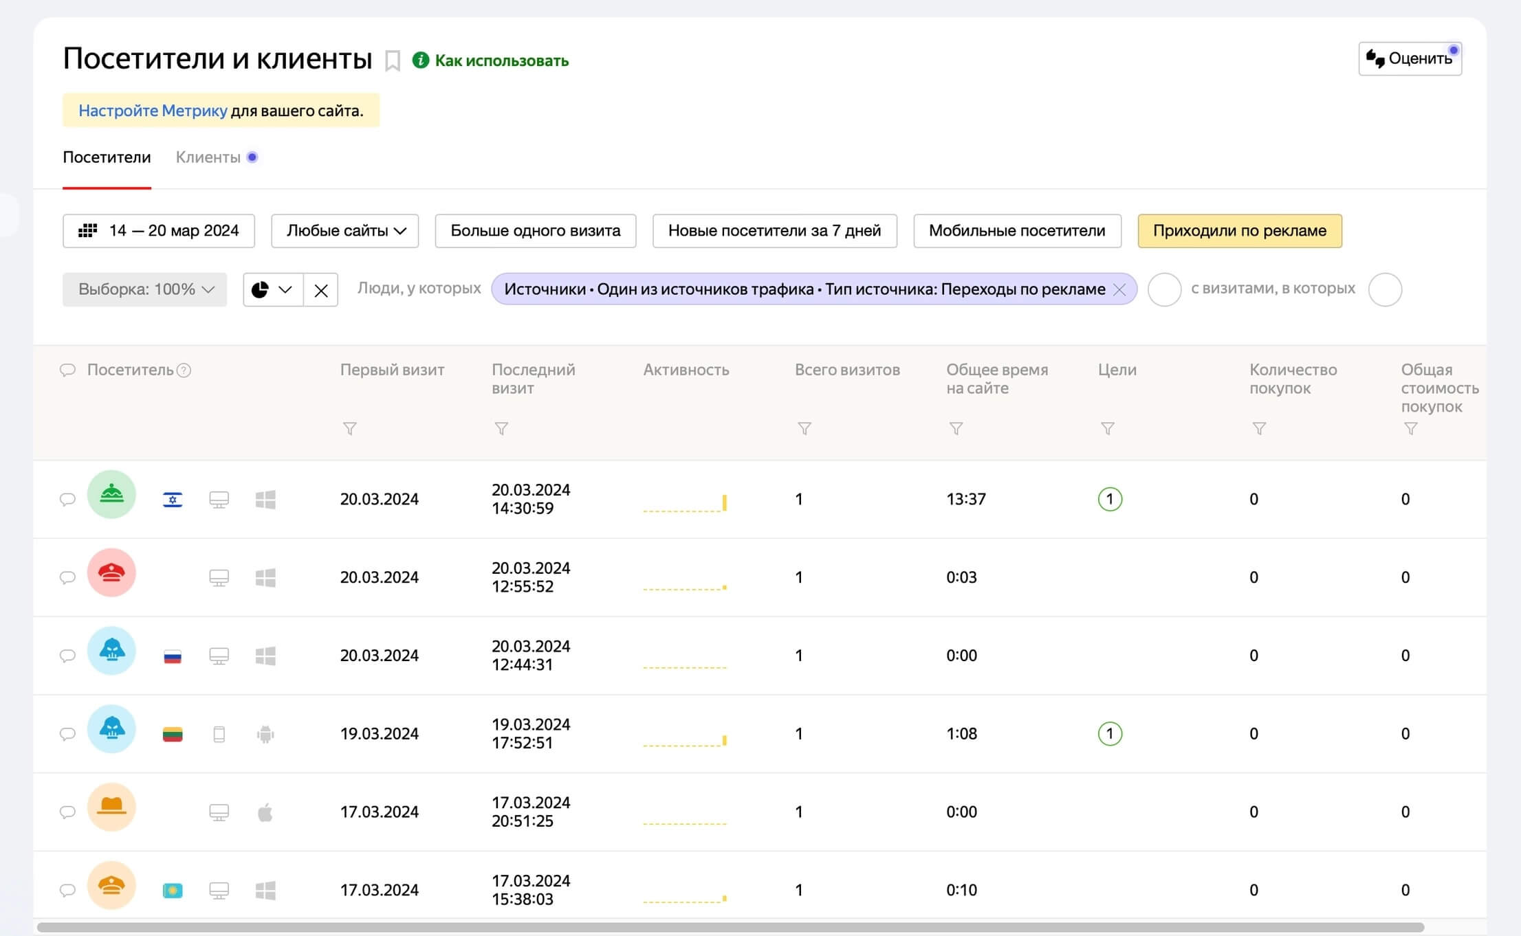Open the 'Выборка: 100%' sampling dropdown

point(144,289)
